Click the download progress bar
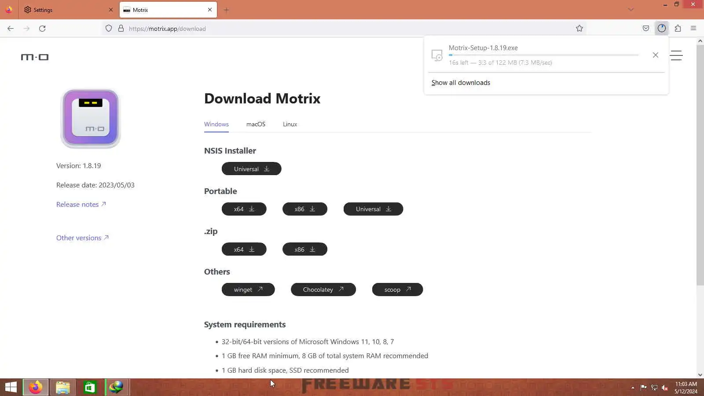Image resolution: width=704 pixels, height=396 pixels. coord(544,55)
